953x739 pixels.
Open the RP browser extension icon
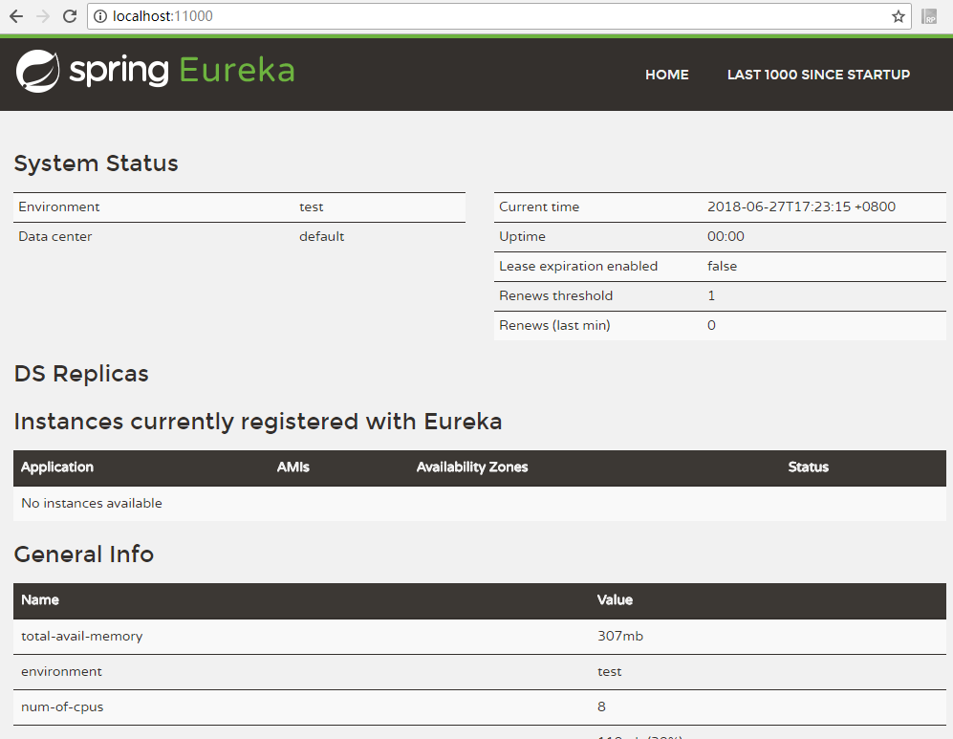pyautogui.click(x=929, y=16)
